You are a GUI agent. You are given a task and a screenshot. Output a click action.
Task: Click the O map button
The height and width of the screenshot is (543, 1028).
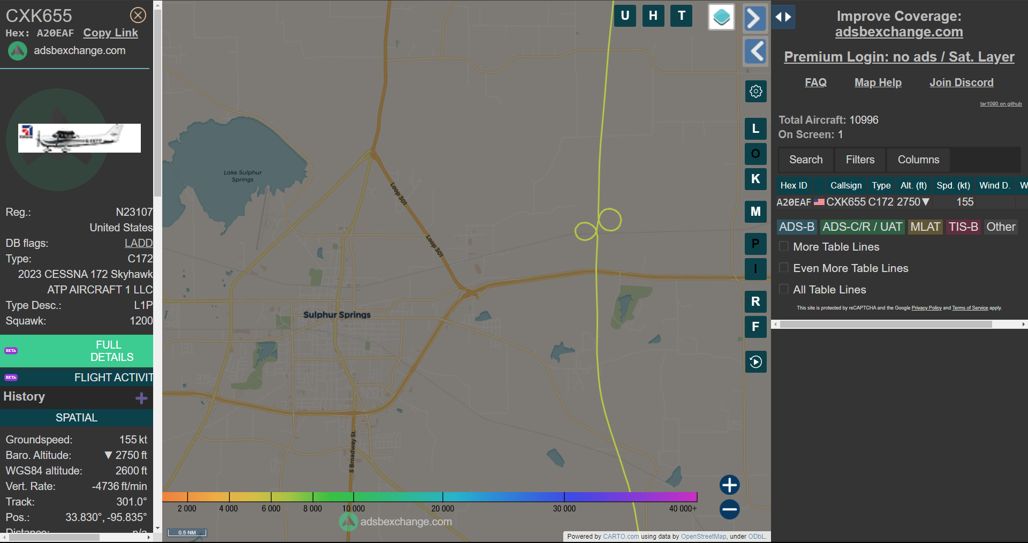[x=756, y=154]
